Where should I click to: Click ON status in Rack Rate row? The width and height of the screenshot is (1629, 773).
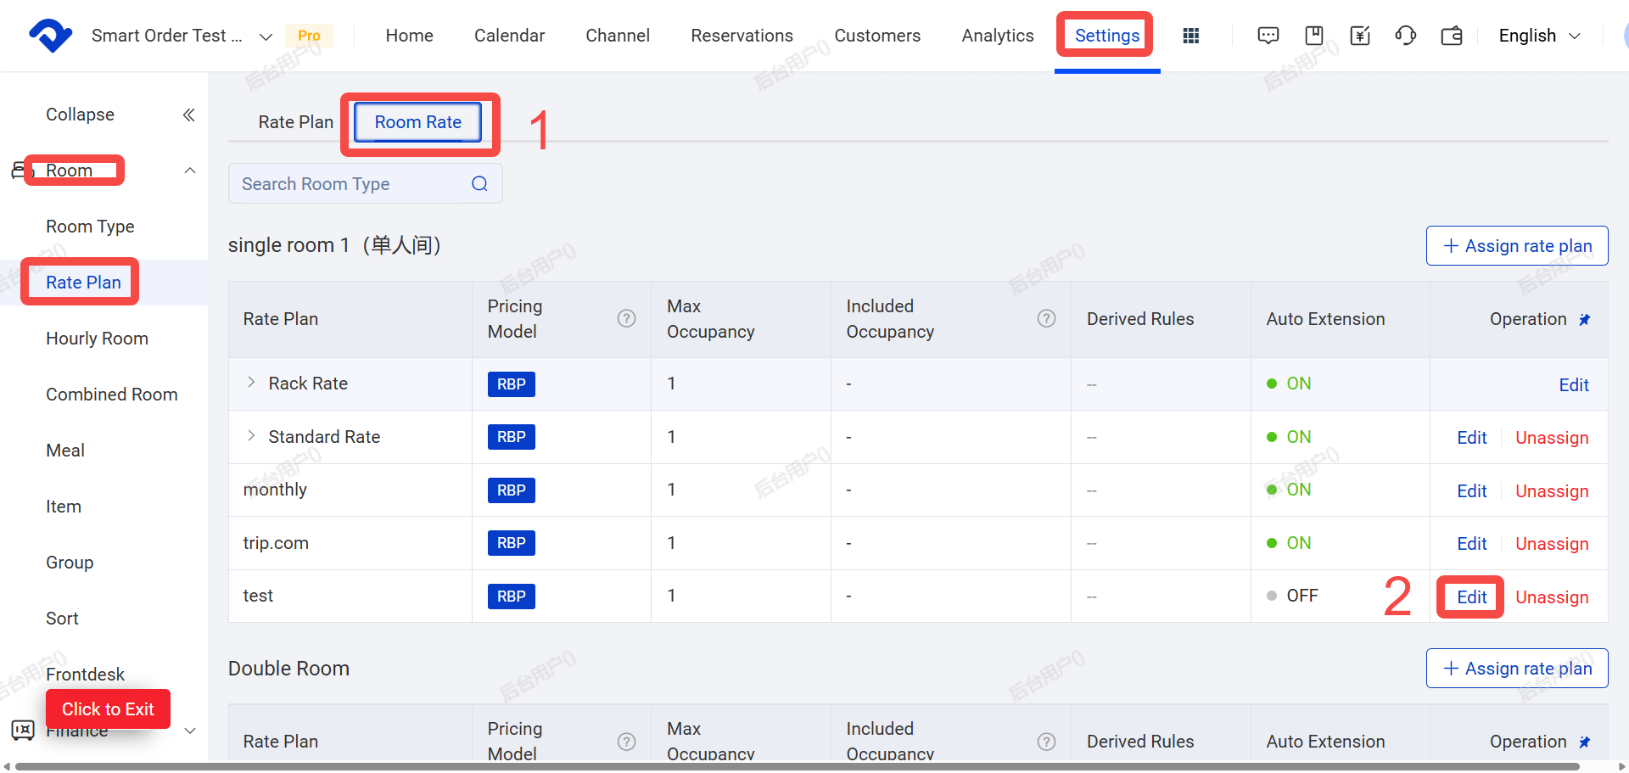pyautogui.click(x=1289, y=384)
